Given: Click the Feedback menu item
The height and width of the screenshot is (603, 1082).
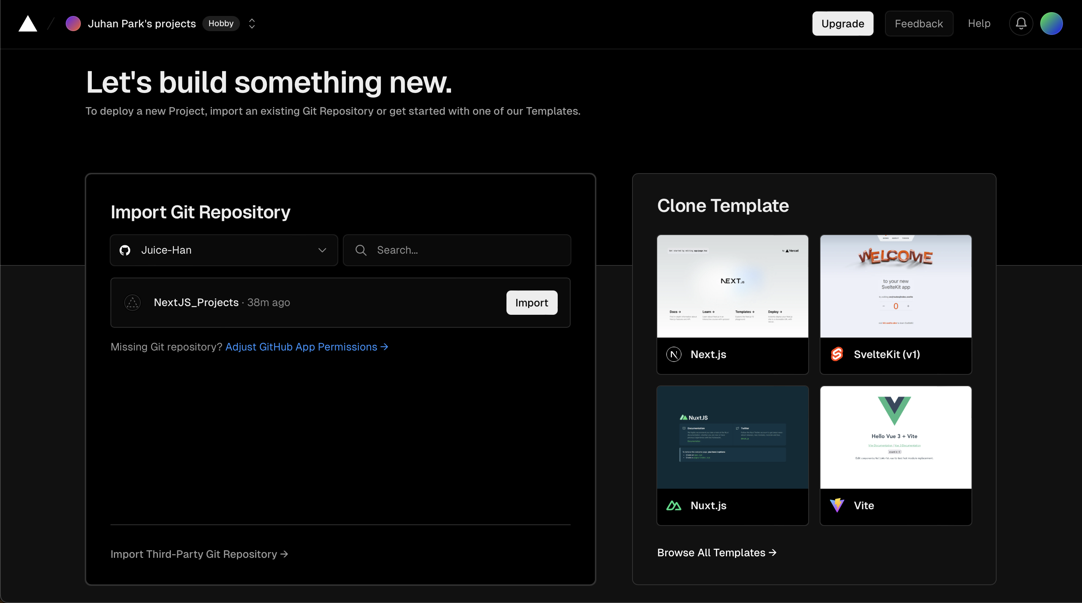Looking at the screenshot, I should click(x=918, y=23).
